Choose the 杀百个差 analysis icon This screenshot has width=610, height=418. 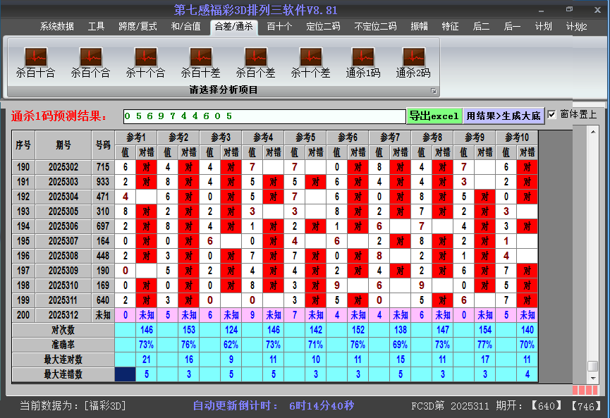(255, 62)
